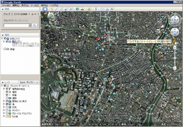Click the Email envelope toolbar icon

[x=103, y=9]
